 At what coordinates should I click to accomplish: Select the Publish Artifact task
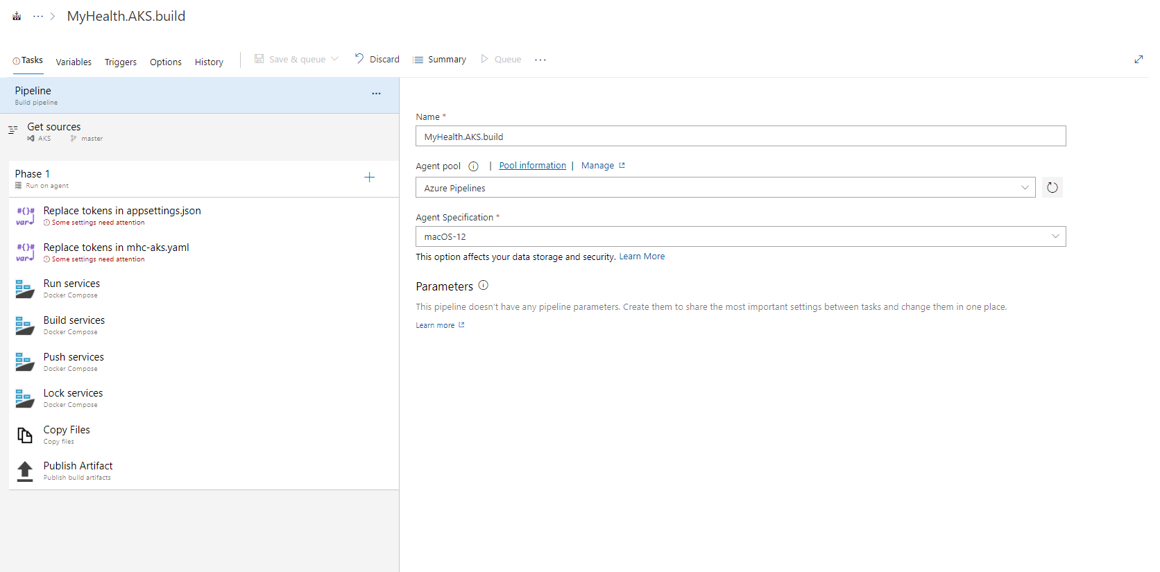point(204,471)
